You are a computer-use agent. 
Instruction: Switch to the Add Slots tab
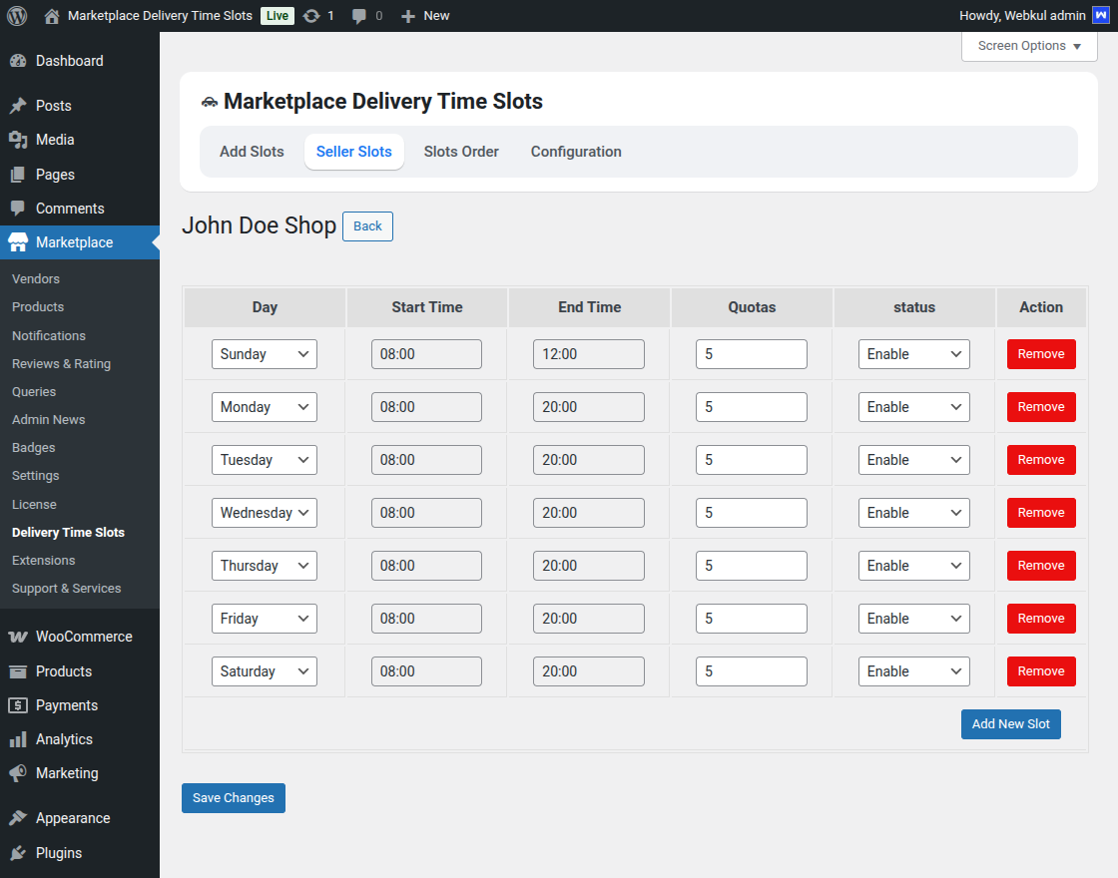pos(252,152)
